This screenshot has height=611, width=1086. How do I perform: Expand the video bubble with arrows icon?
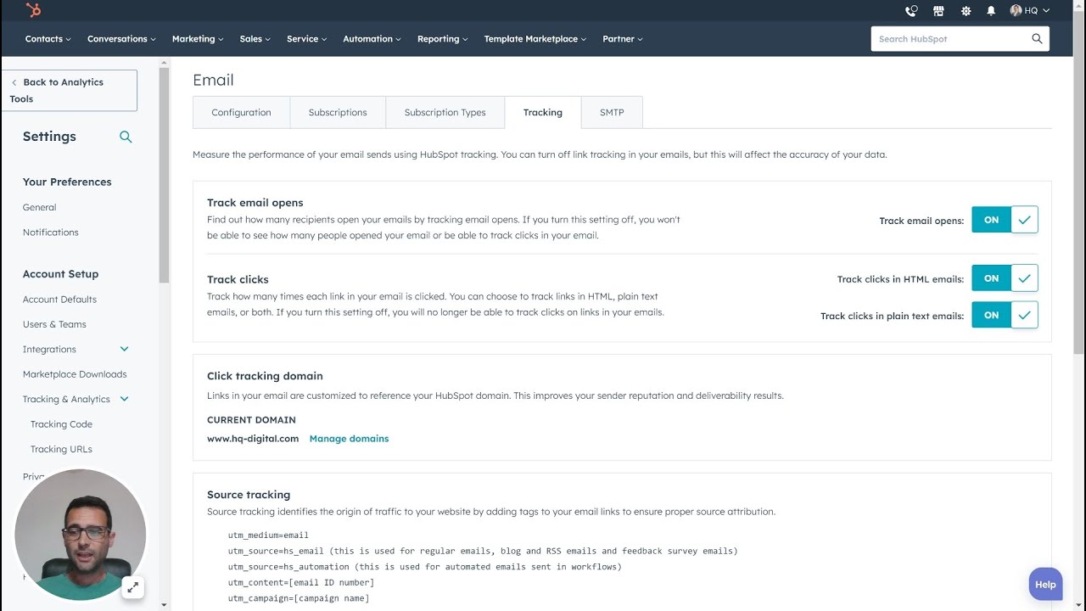pos(132,587)
